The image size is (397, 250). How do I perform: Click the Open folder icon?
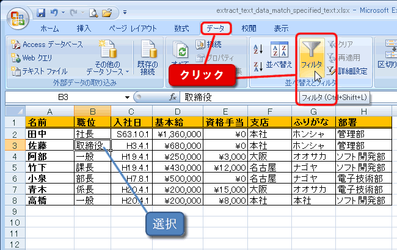(x=107, y=13)
